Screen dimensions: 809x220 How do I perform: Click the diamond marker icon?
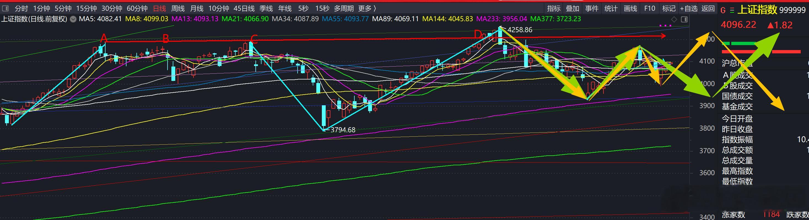click(x=674, y=20)
